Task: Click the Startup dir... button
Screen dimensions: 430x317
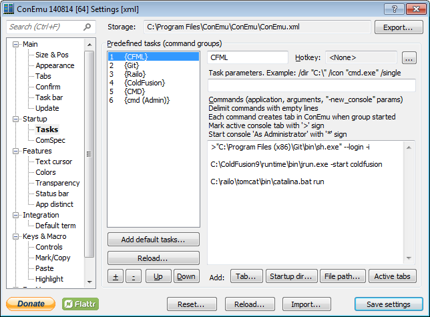Action: [x=292, y=276]
